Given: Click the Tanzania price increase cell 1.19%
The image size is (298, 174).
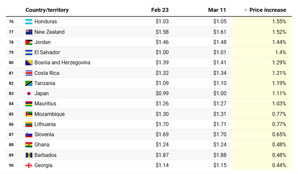Looking at the screenshot, I should (x=279, y=83).
